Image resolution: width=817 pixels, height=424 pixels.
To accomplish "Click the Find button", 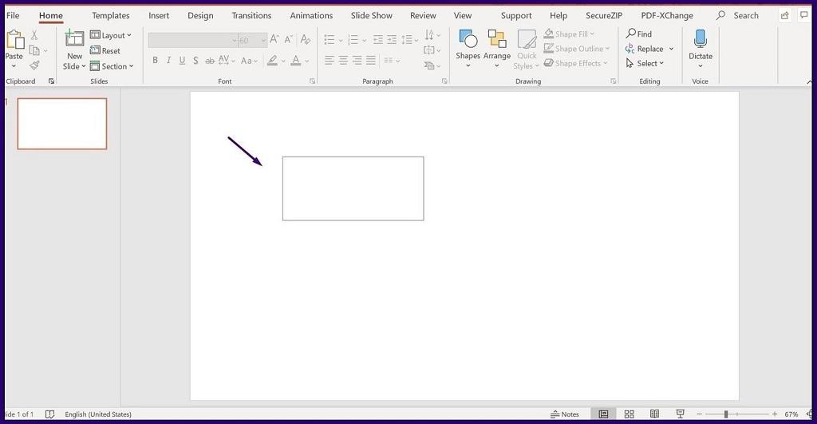I will point(639,34).
